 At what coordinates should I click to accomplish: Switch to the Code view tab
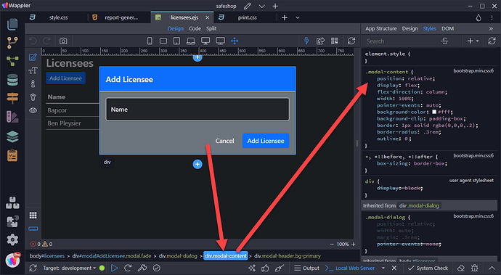click(195, 28)
